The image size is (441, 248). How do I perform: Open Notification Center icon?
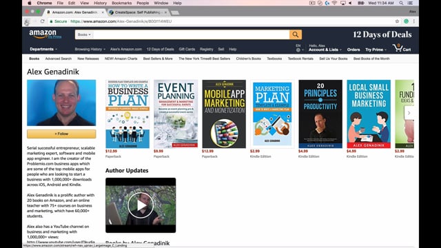411,3
